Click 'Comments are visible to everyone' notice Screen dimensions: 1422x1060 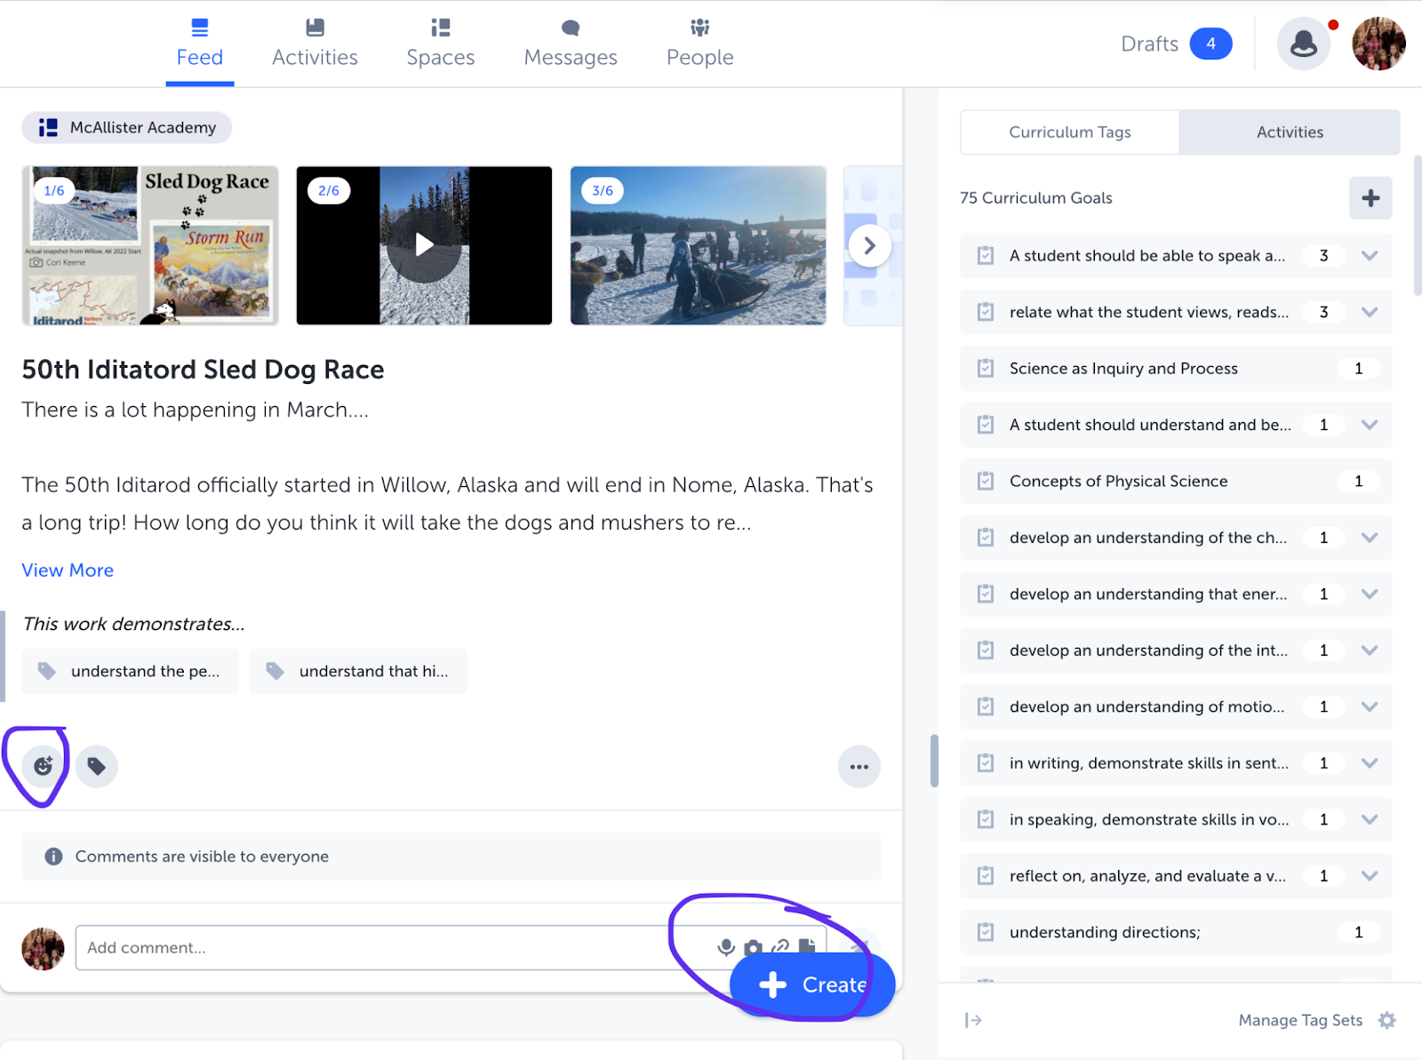pos(451,857)
